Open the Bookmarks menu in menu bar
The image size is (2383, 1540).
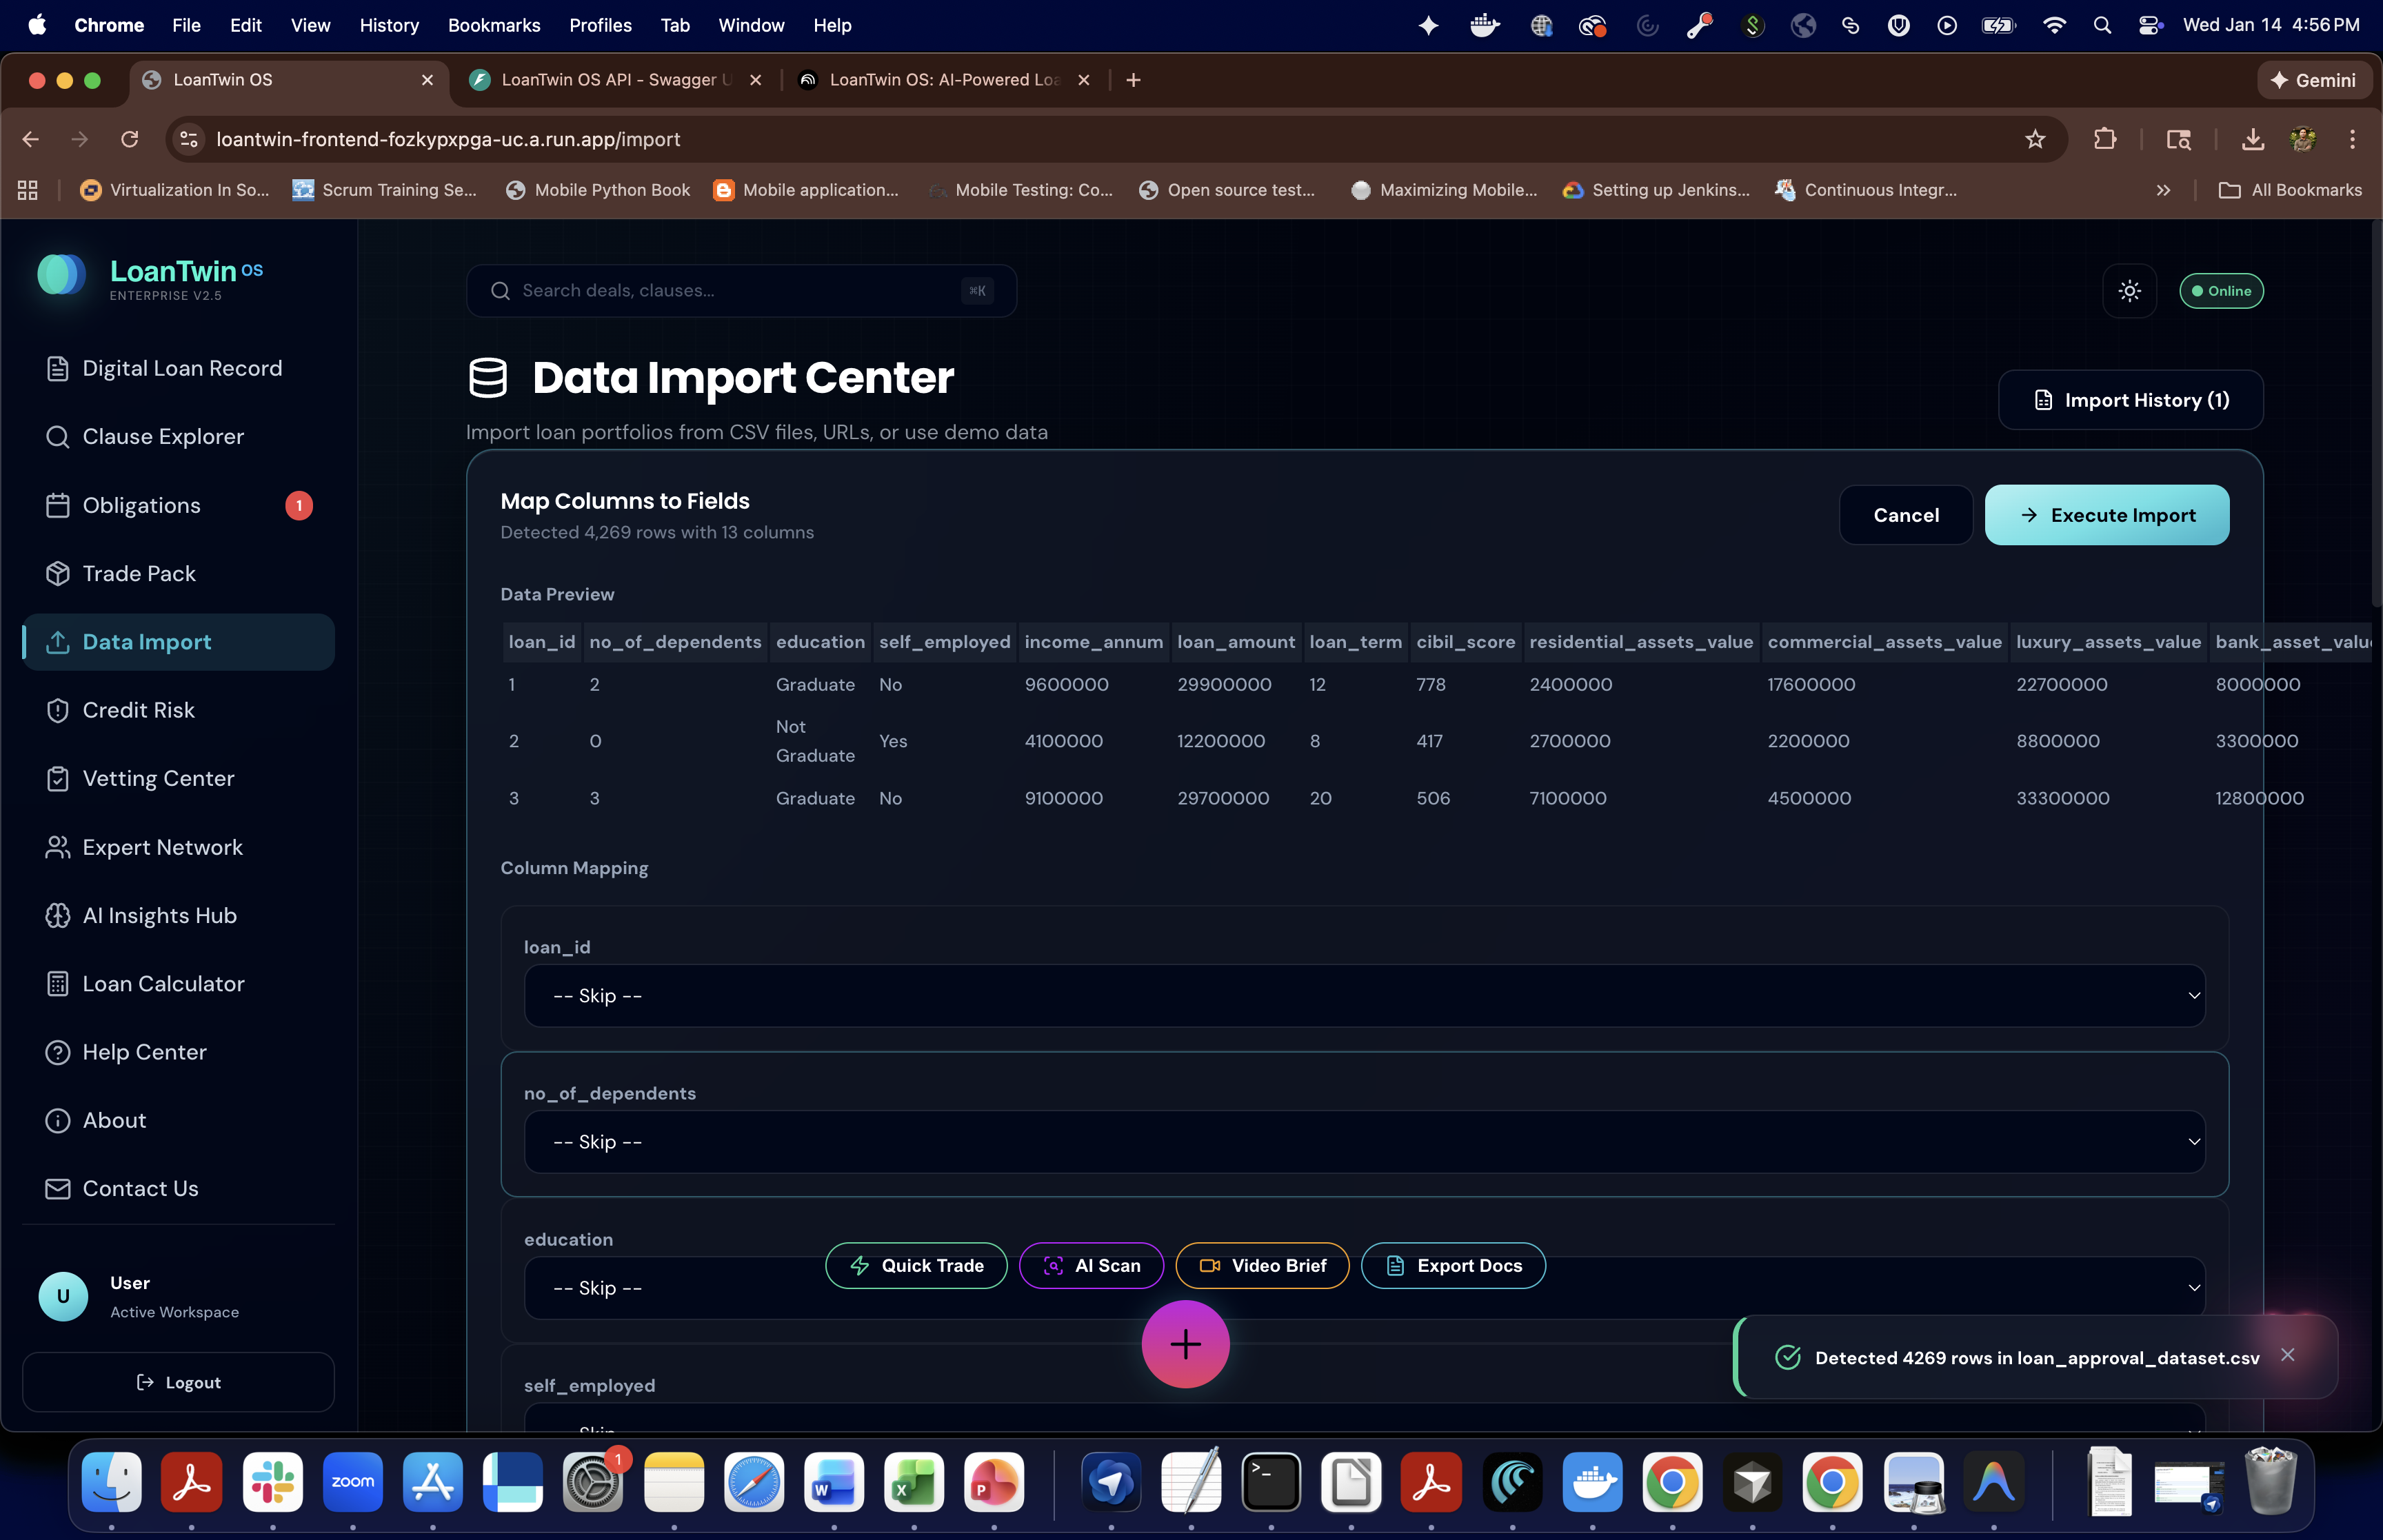[x=493, y=25]
